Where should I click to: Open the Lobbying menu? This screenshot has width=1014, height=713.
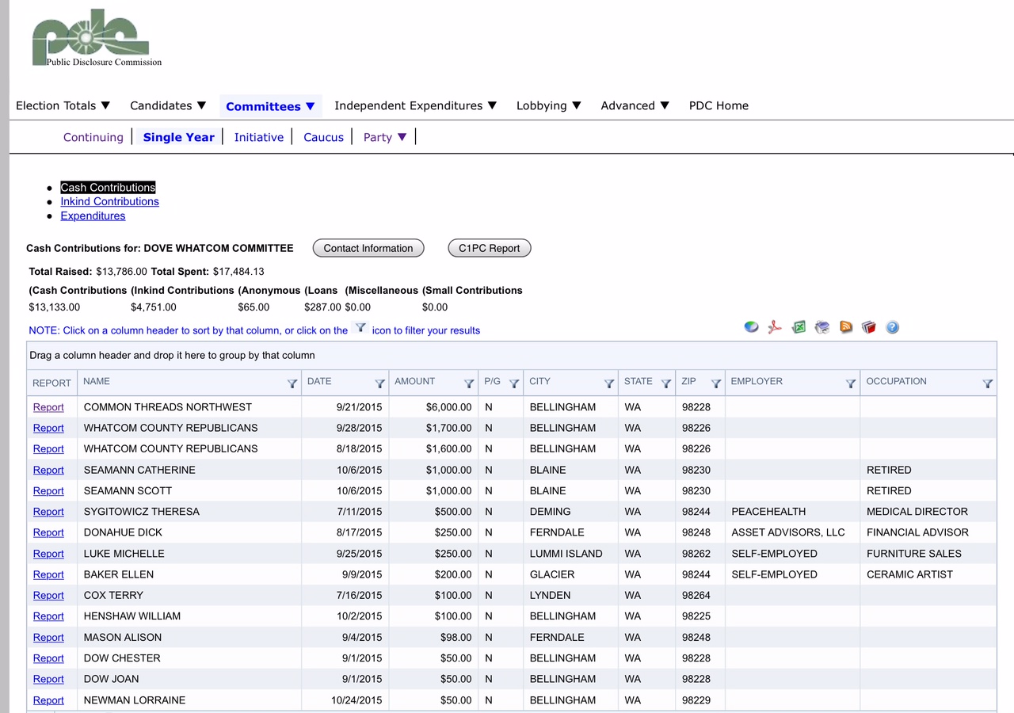(x=548, y=105)
